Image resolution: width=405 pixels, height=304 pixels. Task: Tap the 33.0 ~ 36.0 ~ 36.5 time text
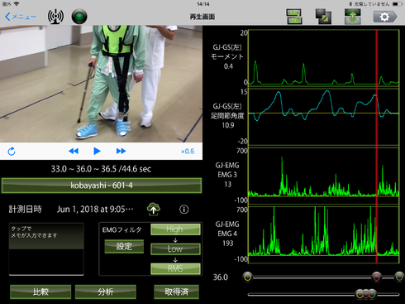[101, 169]
